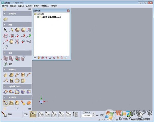This screenshot has width=154, height=122.
Task: Choose the orange clay blob sculpt tool
Action: coord(29,103)
